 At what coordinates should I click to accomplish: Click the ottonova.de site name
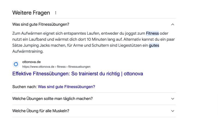point(31,62)
